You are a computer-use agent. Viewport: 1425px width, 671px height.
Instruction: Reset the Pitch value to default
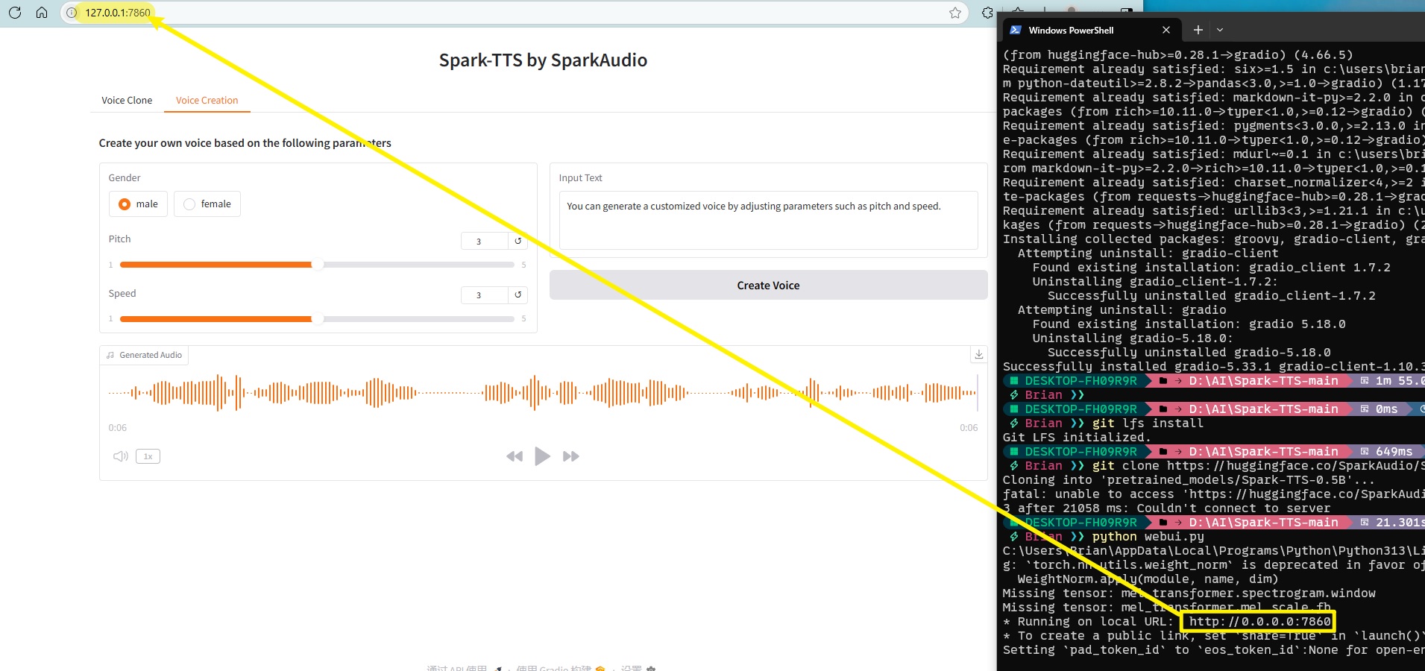click(x=518, y=241)
